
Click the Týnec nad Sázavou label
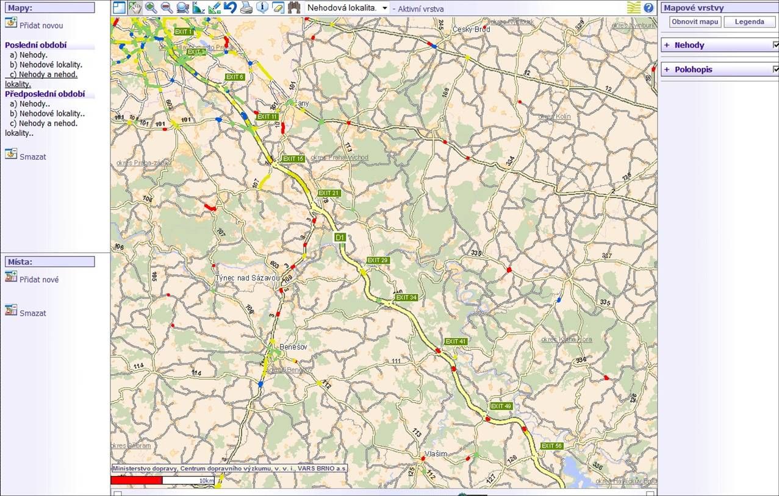247,278
